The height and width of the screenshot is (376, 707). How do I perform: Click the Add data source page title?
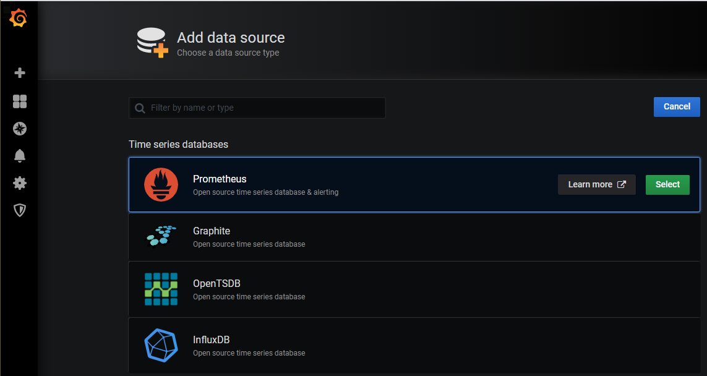[231, 38]
